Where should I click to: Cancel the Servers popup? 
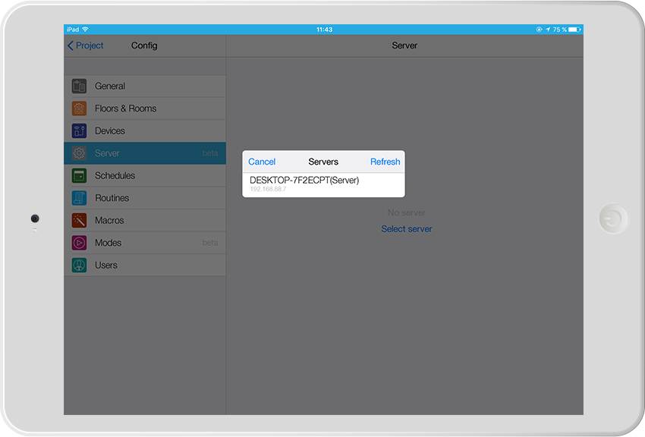(262, 162)
